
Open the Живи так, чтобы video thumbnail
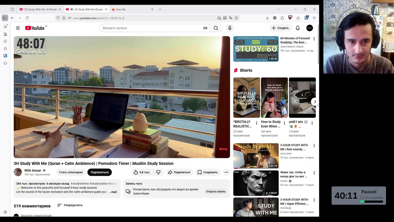(x=256, y=183)
